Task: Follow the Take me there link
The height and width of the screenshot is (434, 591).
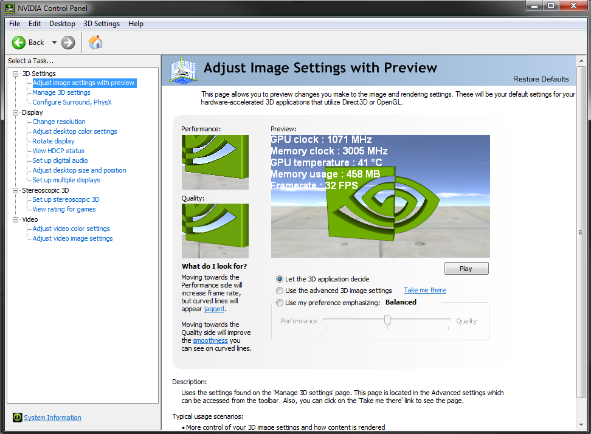Action: [x=425, y=290]
